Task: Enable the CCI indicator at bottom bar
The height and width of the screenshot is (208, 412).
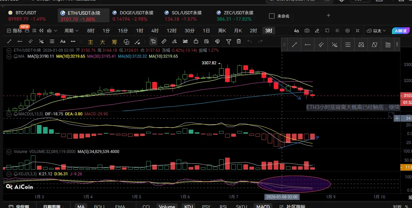Action: [146, 207]
